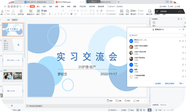Click the Clear Formatting eraser icon

[78, 11]
